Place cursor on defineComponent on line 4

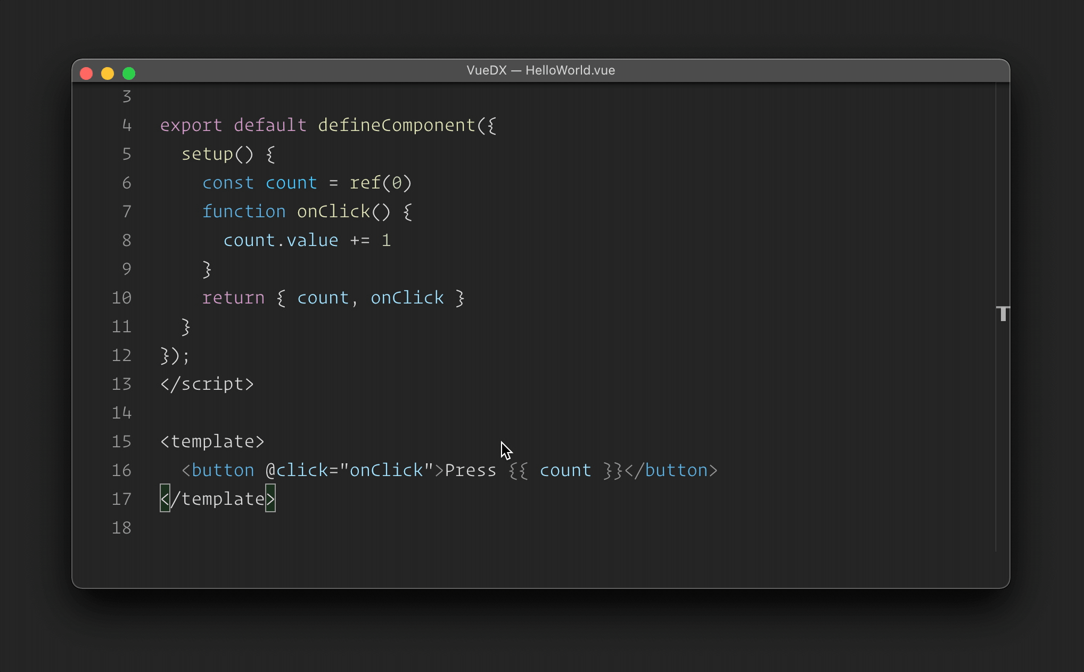[396, 125]
